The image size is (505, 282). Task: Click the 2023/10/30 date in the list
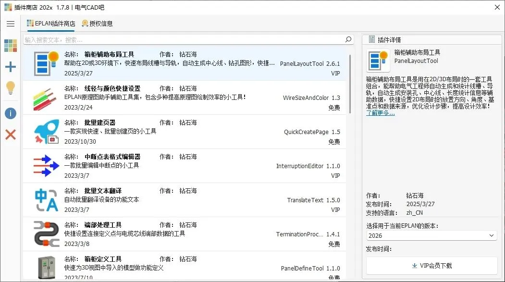click(80, 142)
